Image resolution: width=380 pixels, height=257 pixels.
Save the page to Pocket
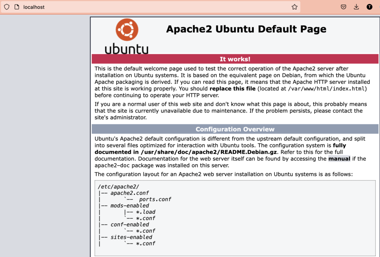tap(343, 7)
